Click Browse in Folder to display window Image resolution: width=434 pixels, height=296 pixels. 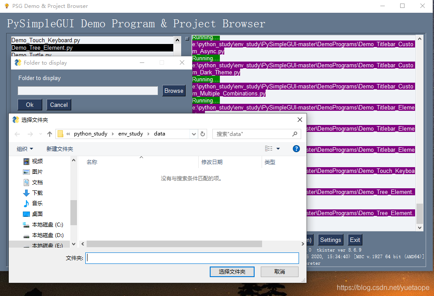pos(174,91)
